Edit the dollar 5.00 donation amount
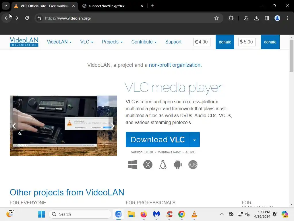Viewport: 294px width, 221px height. coord(247,42)
